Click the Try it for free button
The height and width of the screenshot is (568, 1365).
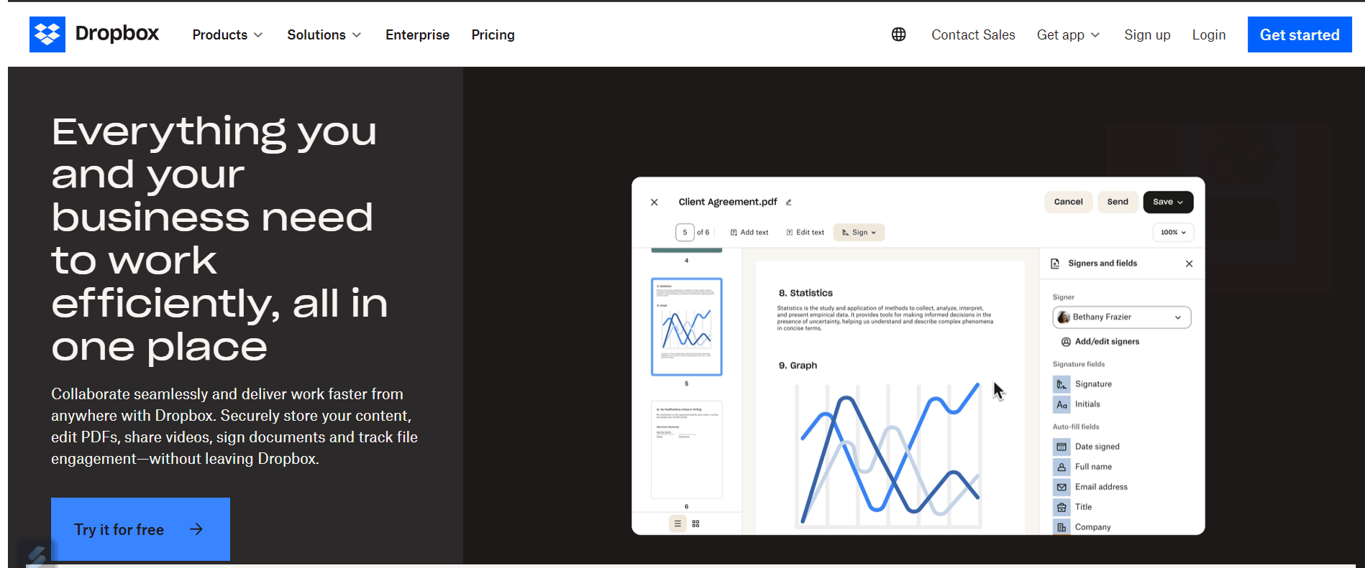click(140, 529)
